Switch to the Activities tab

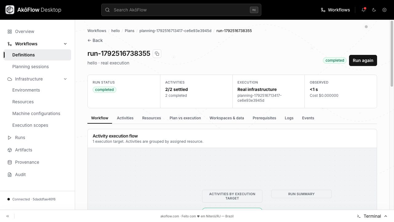pyautogui.click(x=125, y=118)
